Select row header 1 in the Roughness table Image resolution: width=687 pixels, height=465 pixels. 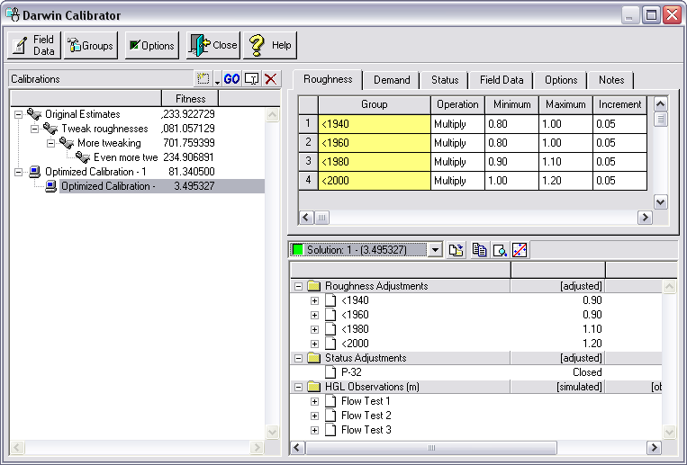click(308, 124)
